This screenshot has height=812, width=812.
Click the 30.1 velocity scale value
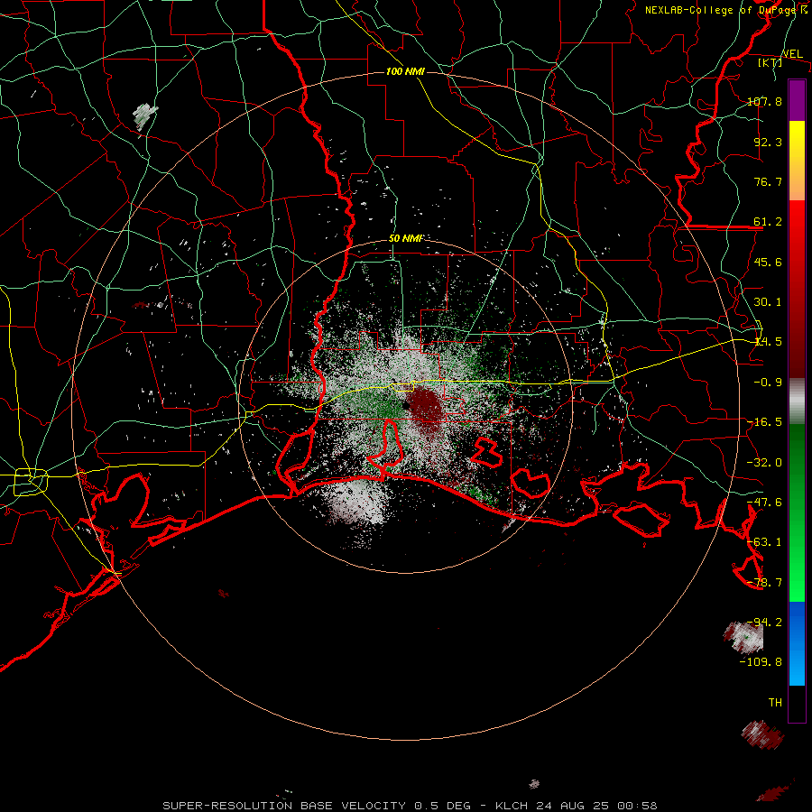(768, 302)
